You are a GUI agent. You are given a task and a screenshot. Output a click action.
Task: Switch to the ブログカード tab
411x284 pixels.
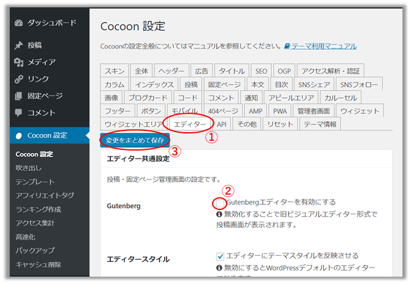tap(148, 97)
